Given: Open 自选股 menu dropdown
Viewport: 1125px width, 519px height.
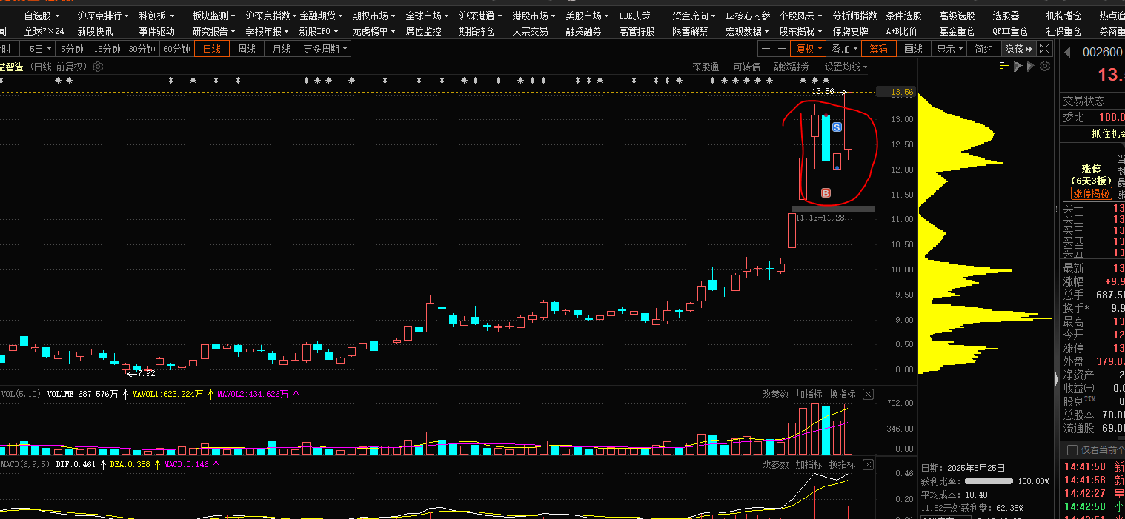Looking at the screenshot, I should [x=41, y=16].
